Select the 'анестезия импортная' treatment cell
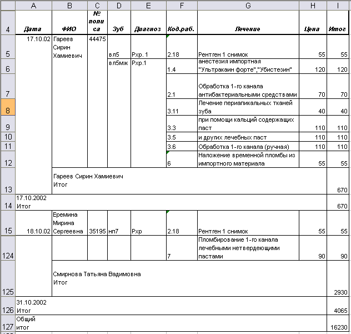This screenshot has width=351, height=334. point(248,66)
